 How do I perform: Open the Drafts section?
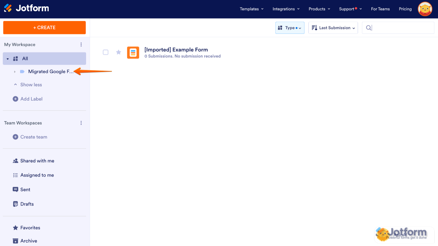point(27,204)
